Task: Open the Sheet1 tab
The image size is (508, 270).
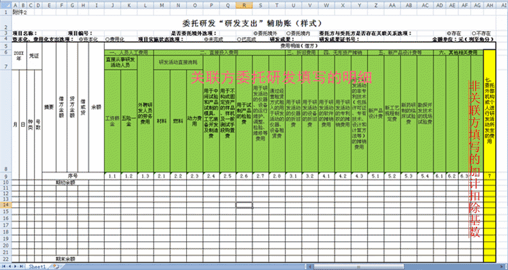Action: [36, 266]
